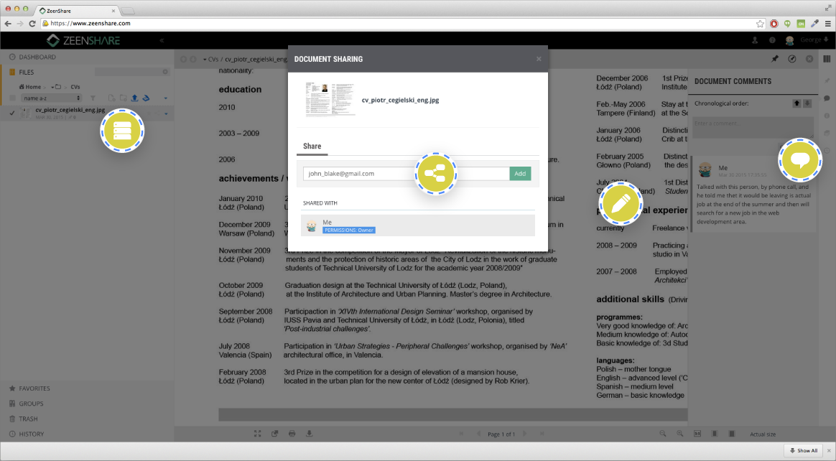Click the circled pin icon in viewer toolbar

792,59
